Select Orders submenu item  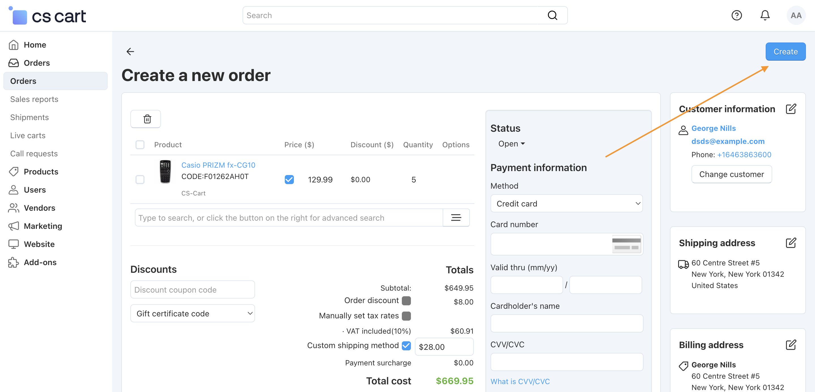point(55,81)
